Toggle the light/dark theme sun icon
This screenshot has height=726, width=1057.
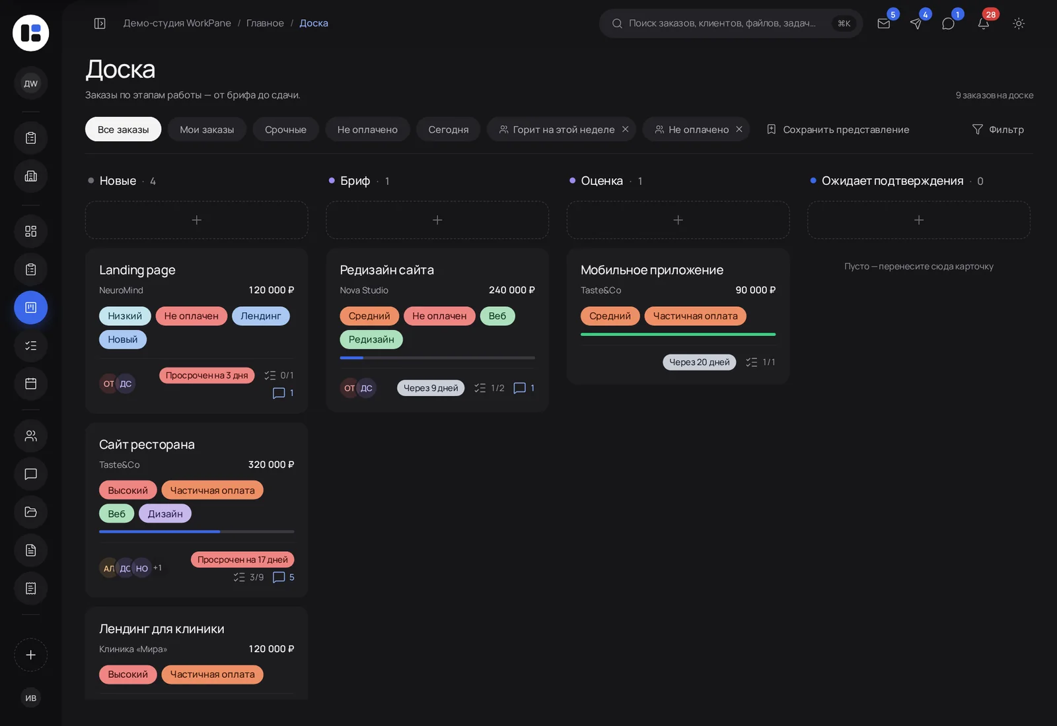(1019, 24)
